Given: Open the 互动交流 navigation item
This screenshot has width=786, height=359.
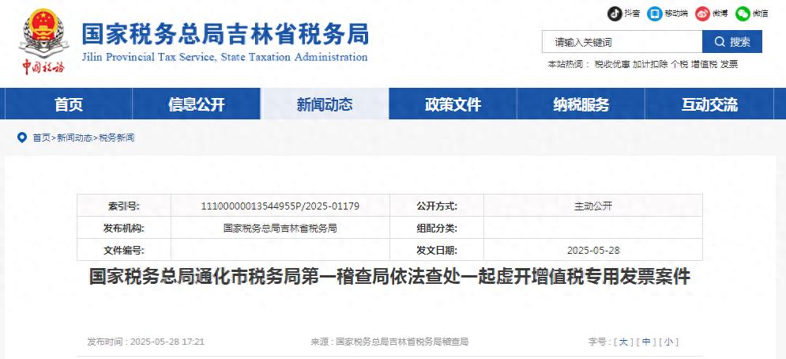Looking at the screenshot, I should (709, 104).
